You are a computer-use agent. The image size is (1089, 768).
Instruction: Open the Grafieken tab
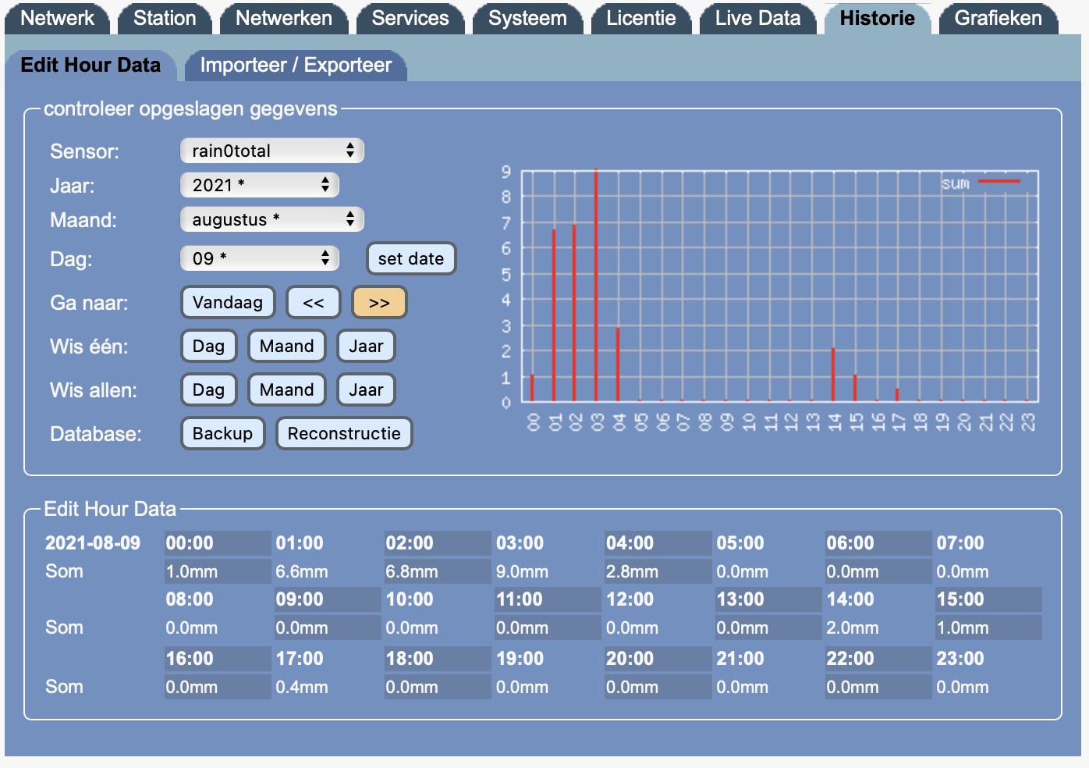[999, 18]
